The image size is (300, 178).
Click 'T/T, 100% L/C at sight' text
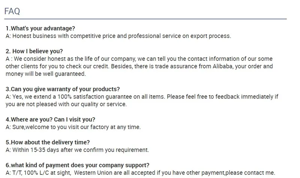(x=42, y=173)
